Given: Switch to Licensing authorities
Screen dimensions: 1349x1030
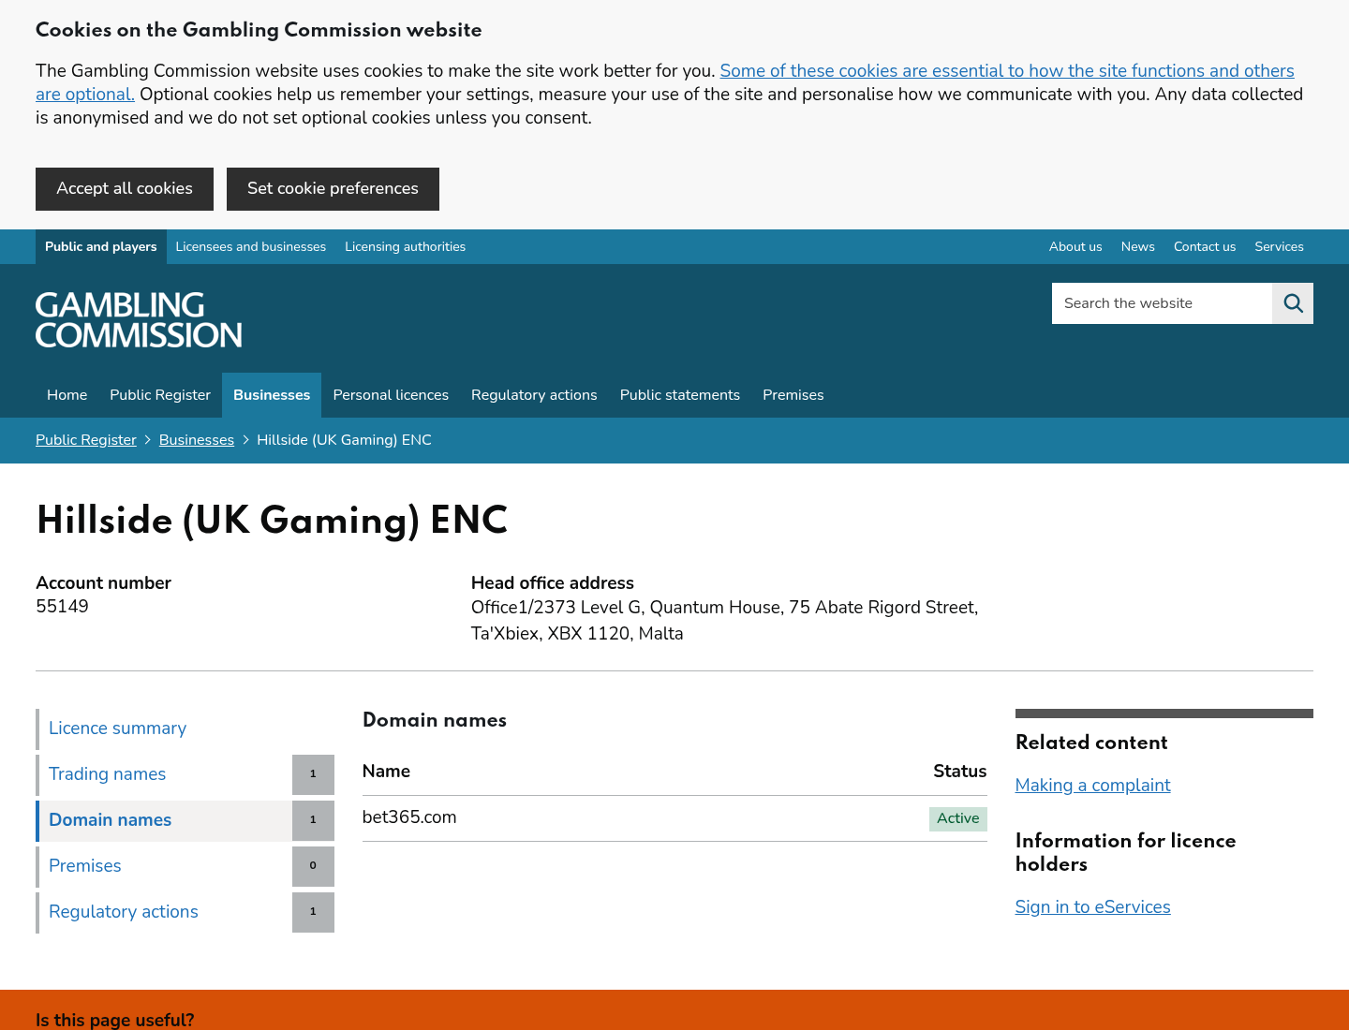Looking at the screenshot, I should tap(405, 247).
